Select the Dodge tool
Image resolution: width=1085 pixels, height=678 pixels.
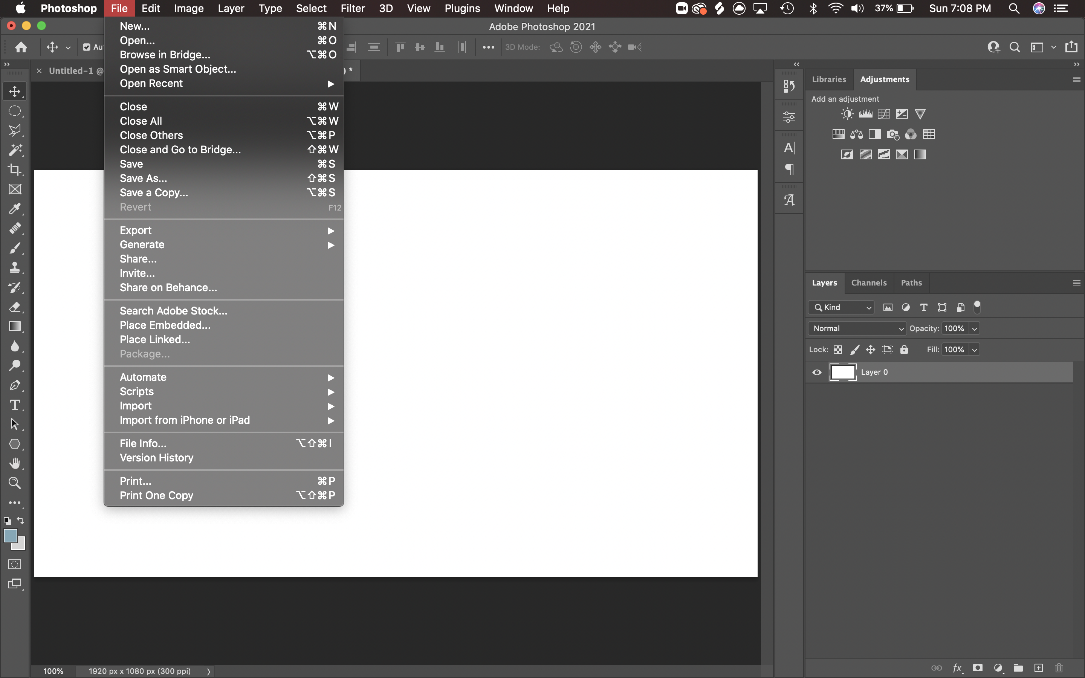[15, 366]
